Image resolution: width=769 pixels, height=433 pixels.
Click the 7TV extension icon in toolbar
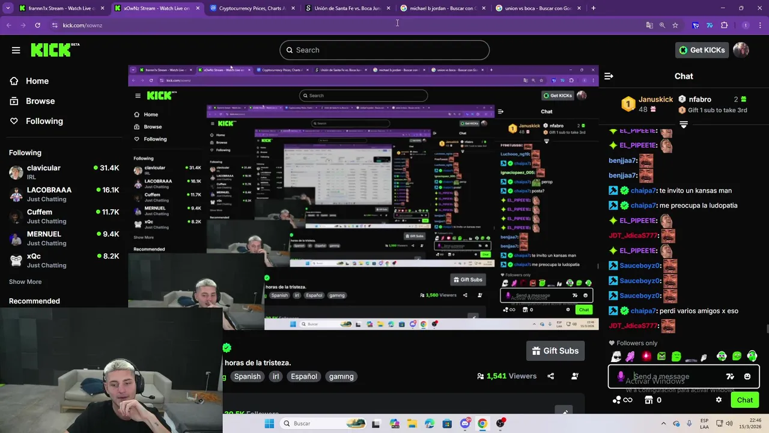710,25
